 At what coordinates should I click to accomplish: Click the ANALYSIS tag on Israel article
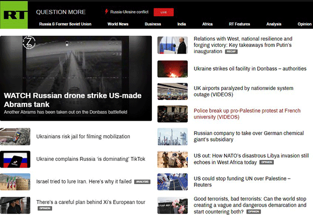tap(142, 182)
